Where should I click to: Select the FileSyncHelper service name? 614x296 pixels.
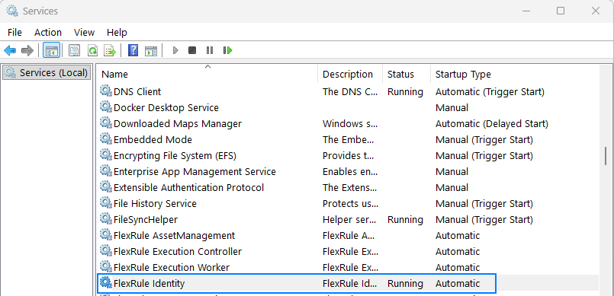pos(145,220)
